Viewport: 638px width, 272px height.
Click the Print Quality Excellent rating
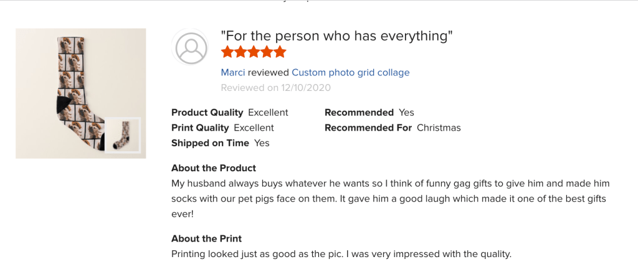coord(222,128)
